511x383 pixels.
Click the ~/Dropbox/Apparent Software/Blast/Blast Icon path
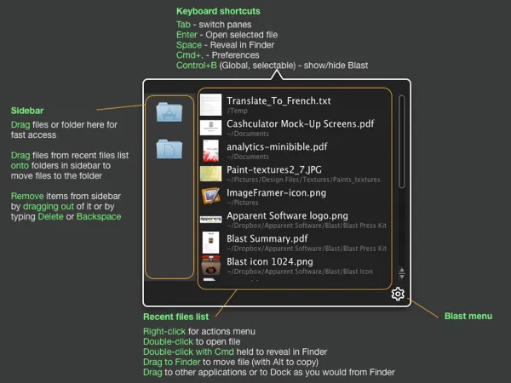coord(300,272)
